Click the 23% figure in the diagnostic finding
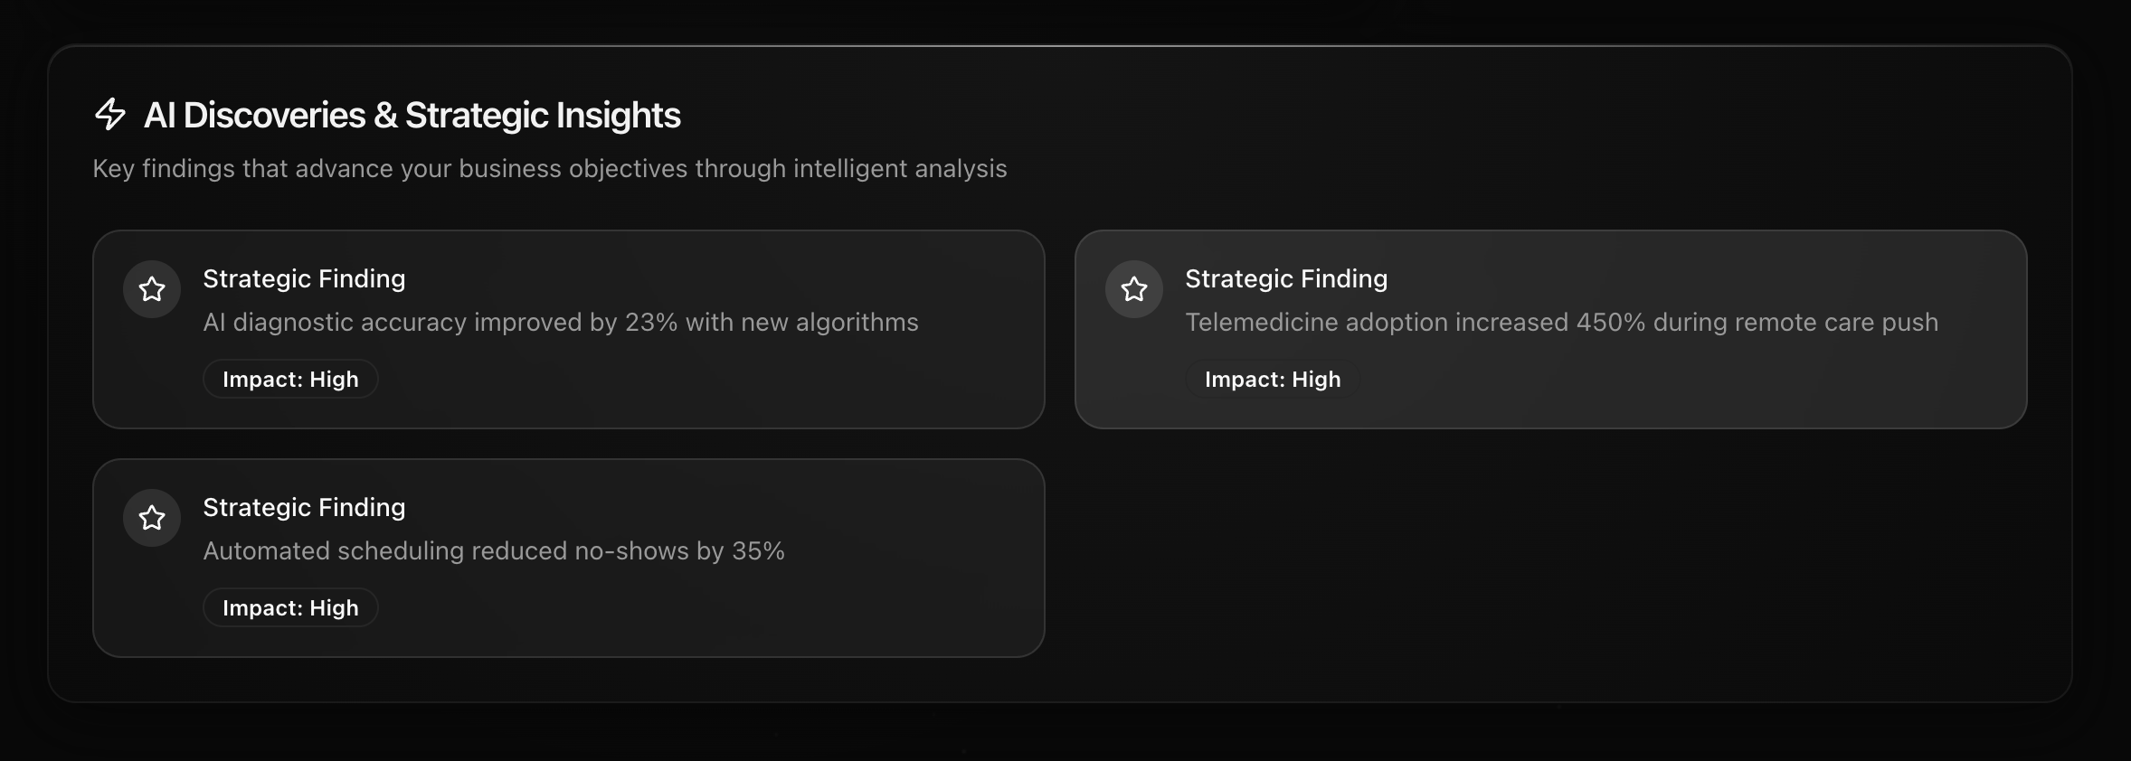2131x761 pixels. (x=651, y=323)
